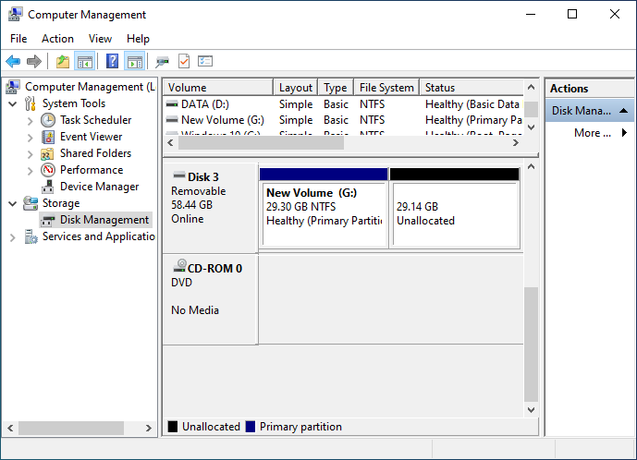Click the volume list scroll-down arrow
This screenshot has height=460, width=637.
(x=531, y=127)
